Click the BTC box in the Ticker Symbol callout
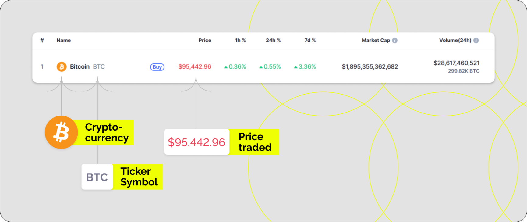 97,177
